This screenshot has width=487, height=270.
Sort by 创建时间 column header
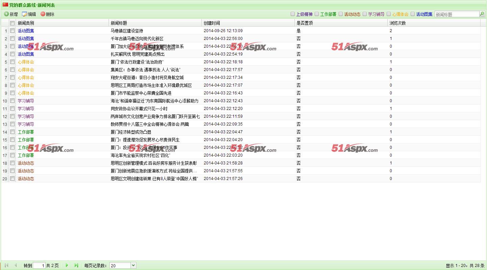pyautogui.click(x=212, y=23)
